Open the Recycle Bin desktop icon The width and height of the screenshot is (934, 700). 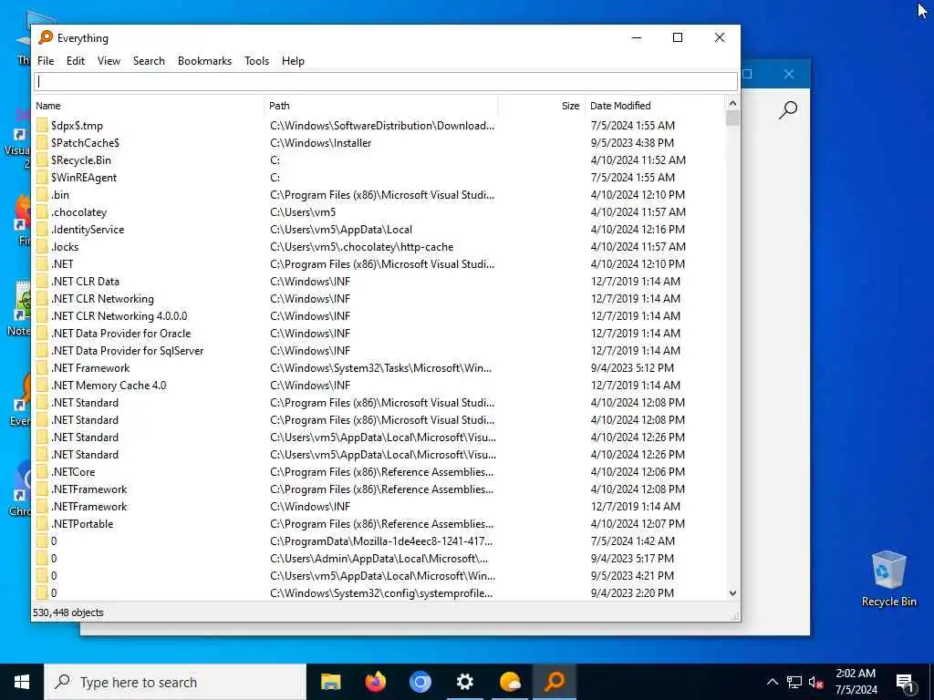pyautogui.click(x=888, y=579)
